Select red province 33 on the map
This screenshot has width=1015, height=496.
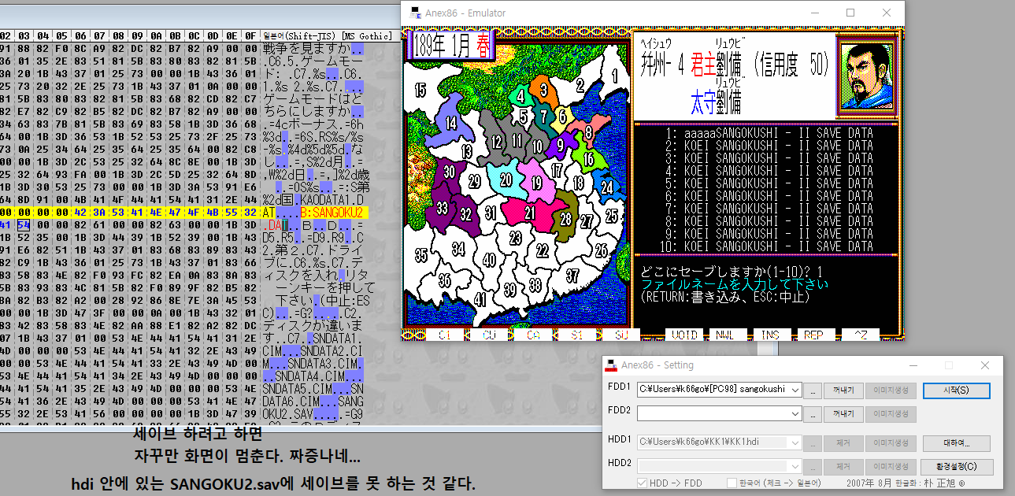443,208
